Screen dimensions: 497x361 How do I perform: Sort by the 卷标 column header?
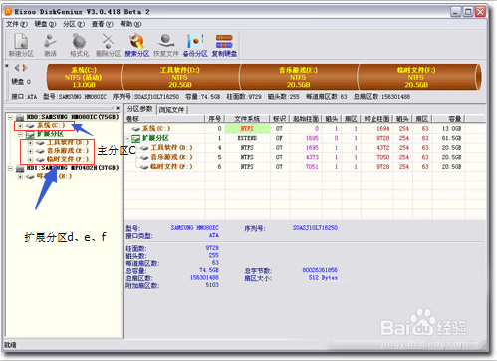[x=165, y=119]
